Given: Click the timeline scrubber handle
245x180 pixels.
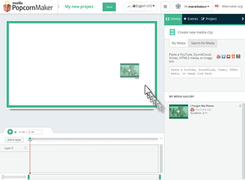Looking at the screenshot, I should pyautogui.click(x=30, y=139).
